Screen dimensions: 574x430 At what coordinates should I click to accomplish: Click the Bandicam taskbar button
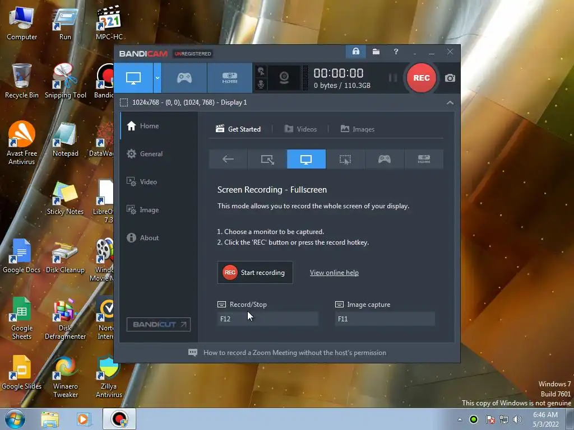tap(119, 419)
